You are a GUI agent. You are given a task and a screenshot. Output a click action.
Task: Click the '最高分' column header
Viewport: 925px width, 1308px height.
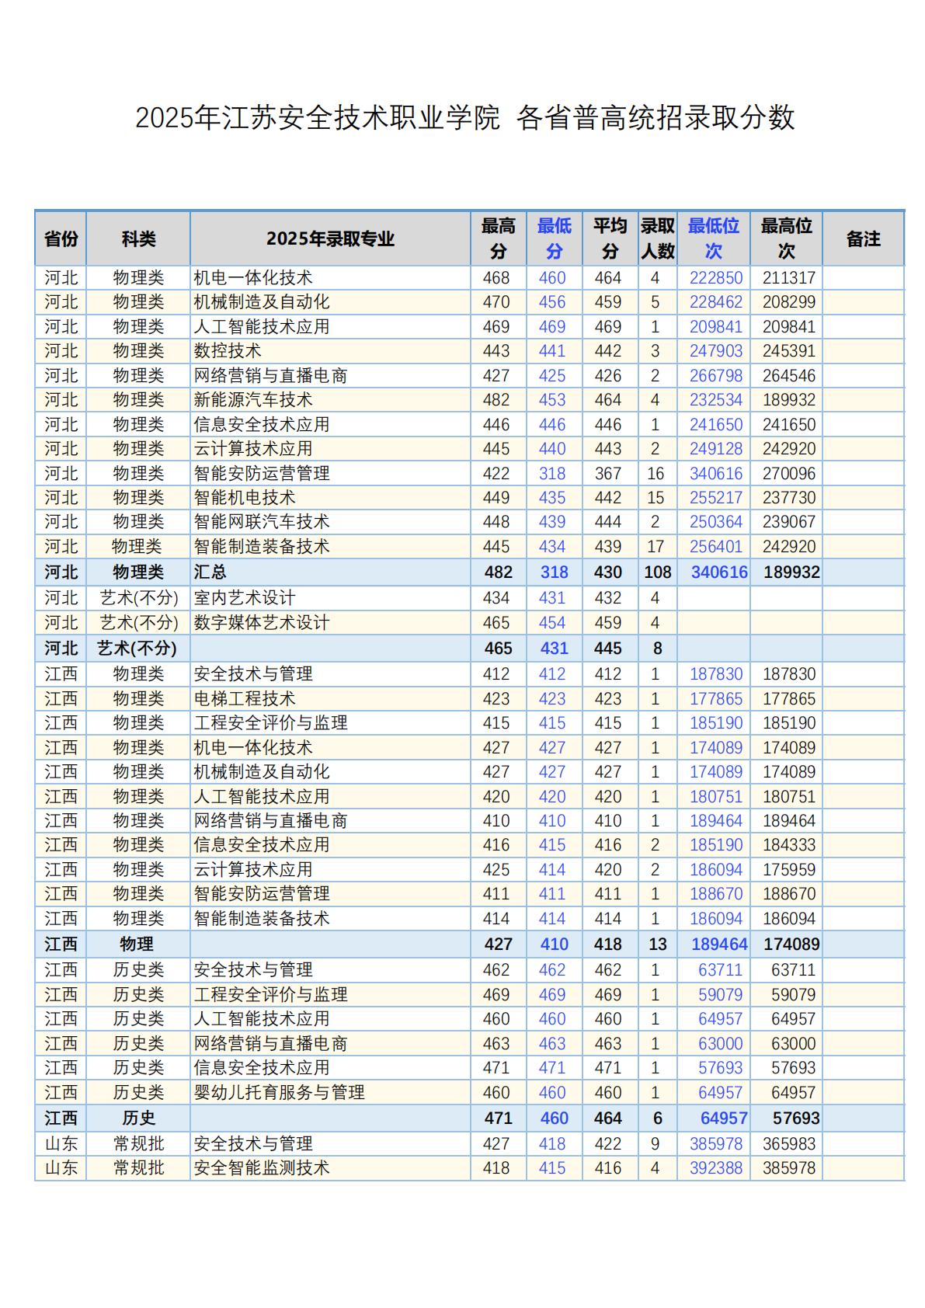point(498,238)
